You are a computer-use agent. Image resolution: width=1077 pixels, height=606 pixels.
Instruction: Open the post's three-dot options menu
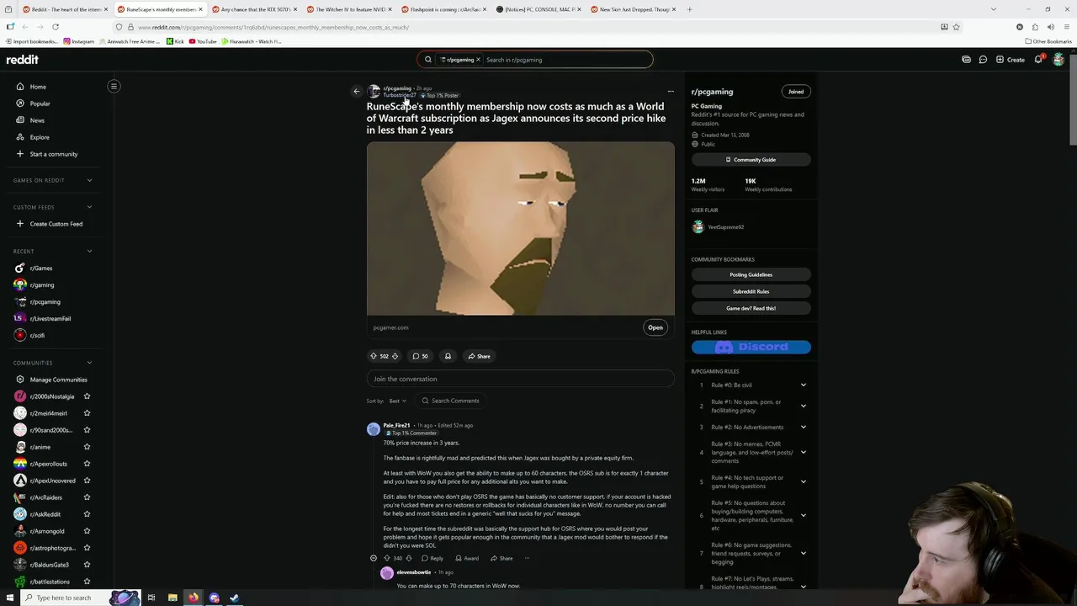[671, 91]
